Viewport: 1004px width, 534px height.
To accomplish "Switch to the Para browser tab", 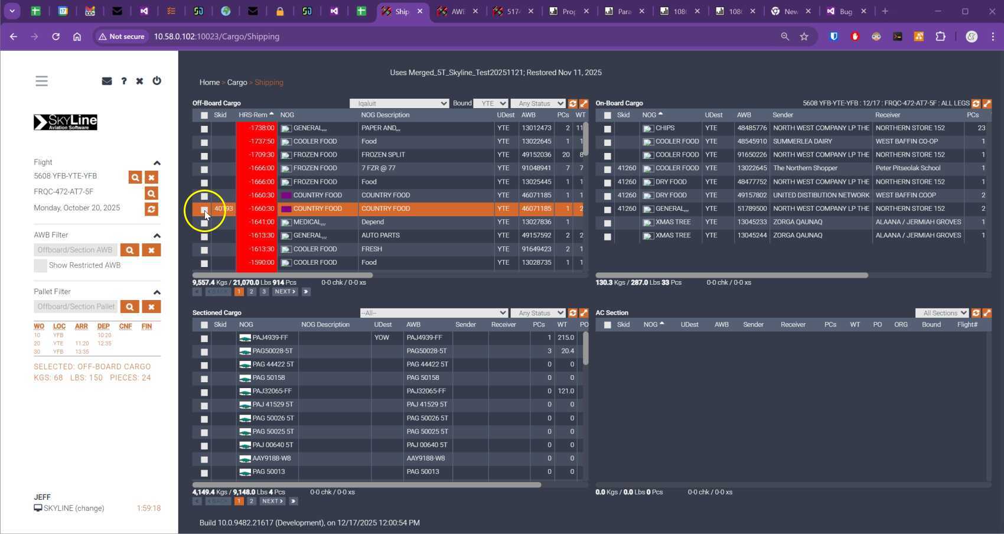I will [624, 11].
